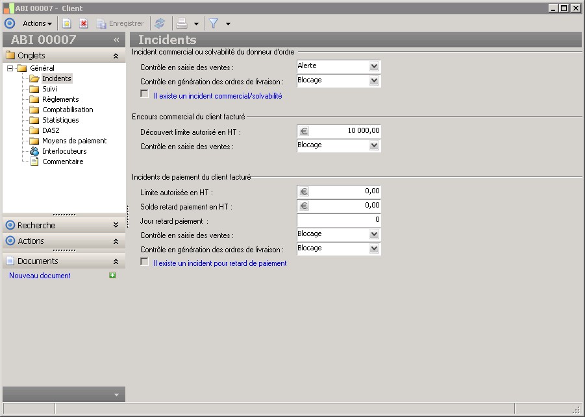Collapse the Onglets section
The height and width of the screenshot is (417, 585).
(116, 56)
